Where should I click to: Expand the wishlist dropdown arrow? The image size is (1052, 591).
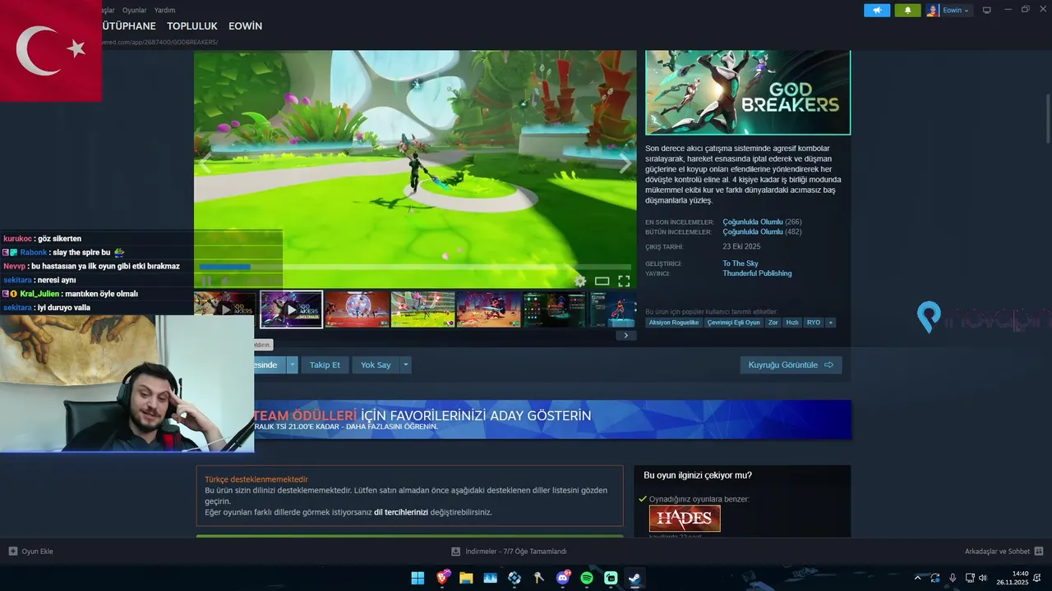(292, 364)
